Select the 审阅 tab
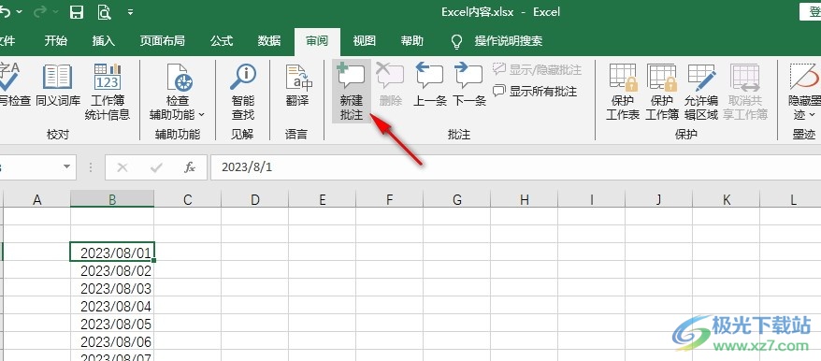The height and width of the screenshot is (361, 821). [x=317, y=41]
